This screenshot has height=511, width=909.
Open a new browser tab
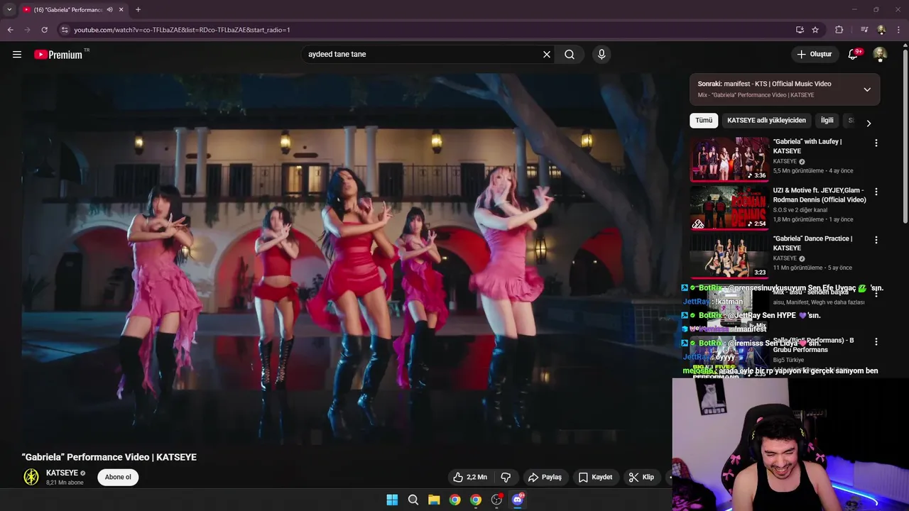pyautogui.click(x=138, y=10)
